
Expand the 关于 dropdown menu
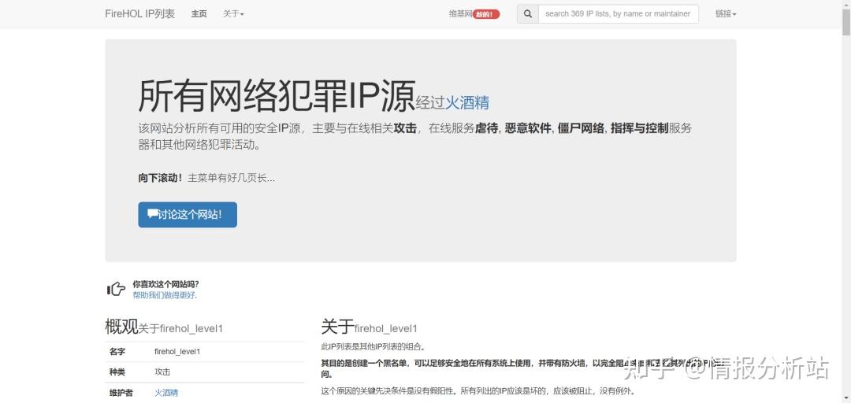(233, 13)
